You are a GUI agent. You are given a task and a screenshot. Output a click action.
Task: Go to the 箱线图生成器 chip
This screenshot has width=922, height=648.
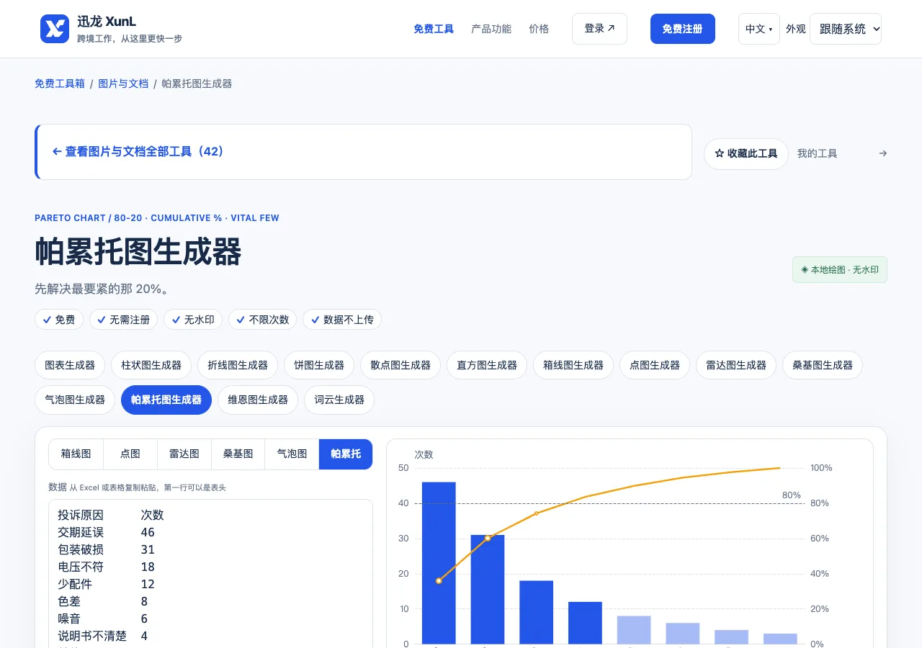(x=573, y=365)
